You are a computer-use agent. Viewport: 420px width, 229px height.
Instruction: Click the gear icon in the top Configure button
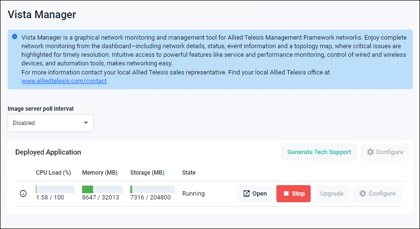(x=370, y=152)
